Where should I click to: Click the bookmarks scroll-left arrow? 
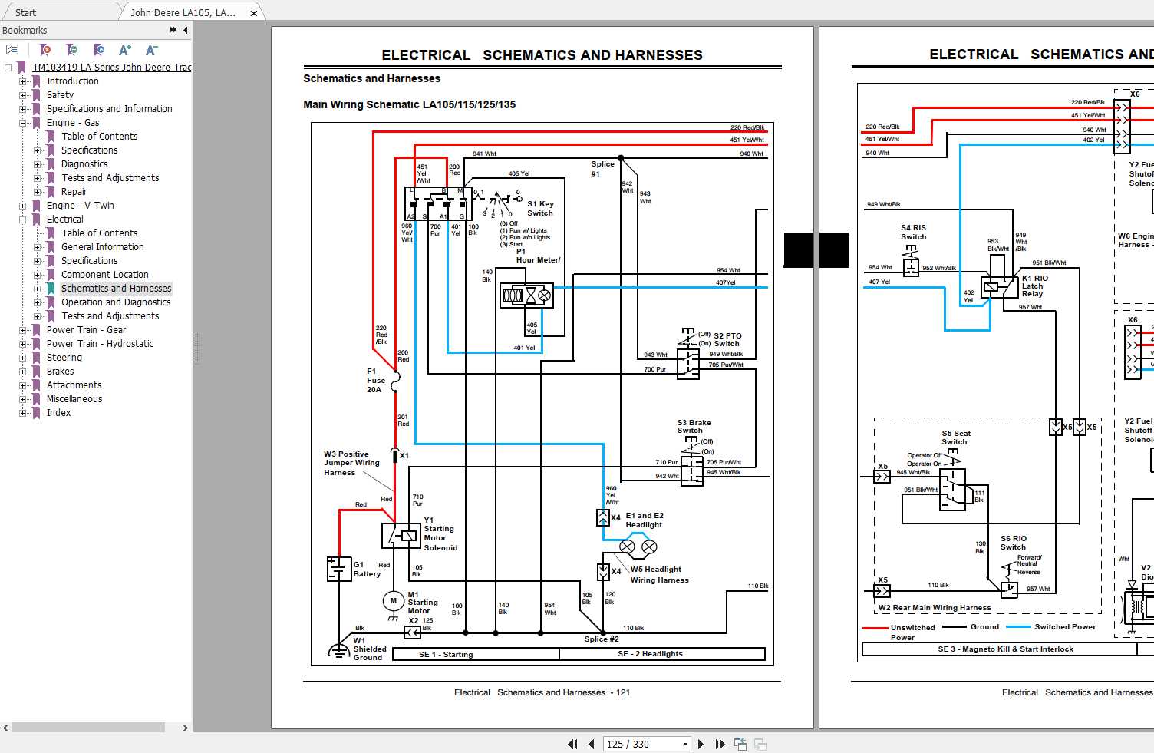pyautogui.click(x=5, y=728)
